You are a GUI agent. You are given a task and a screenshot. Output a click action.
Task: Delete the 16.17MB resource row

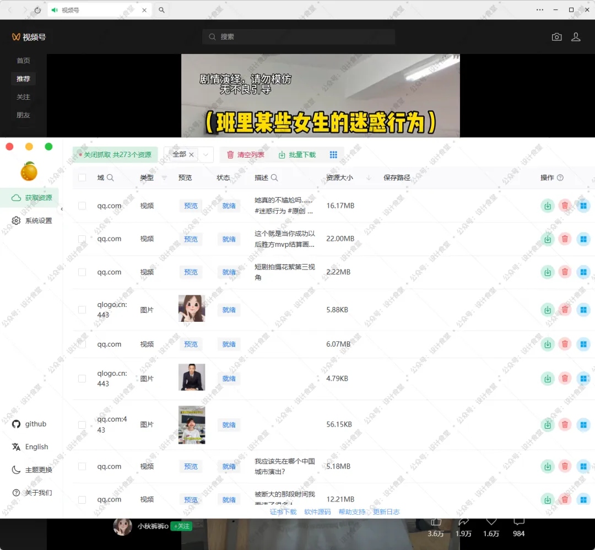pos(565,206)
